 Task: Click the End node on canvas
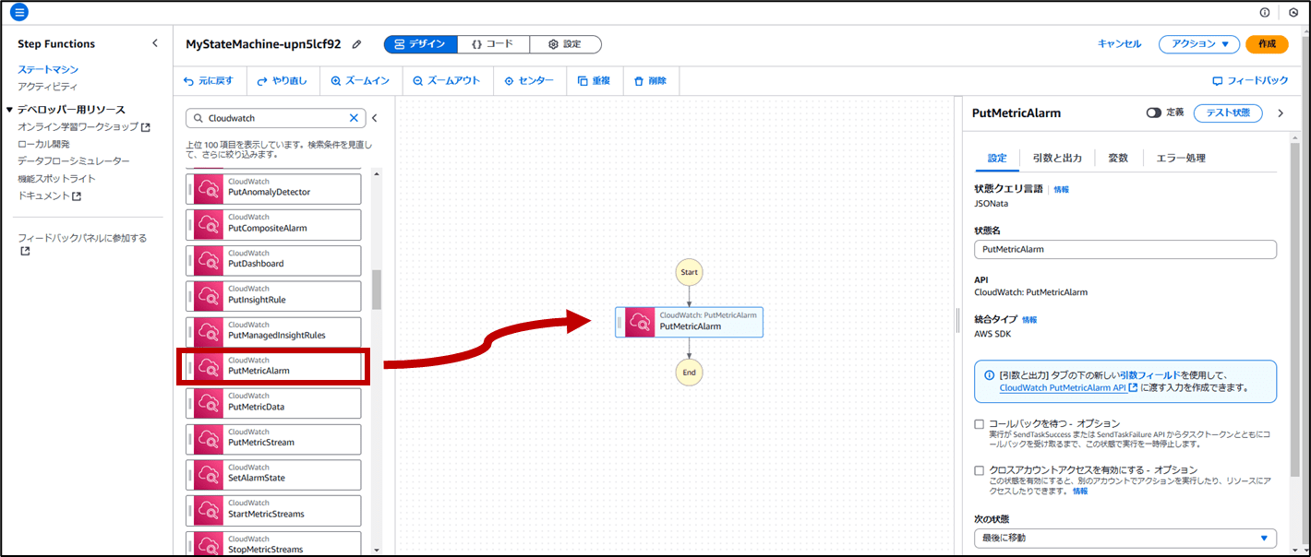[689, 373]
